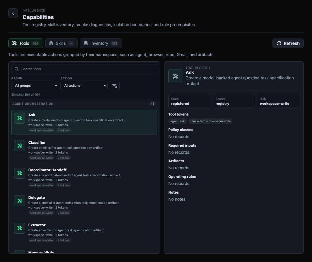Click the Tool tokens heading
312x262 pixels.
click(x=179, y=114)
